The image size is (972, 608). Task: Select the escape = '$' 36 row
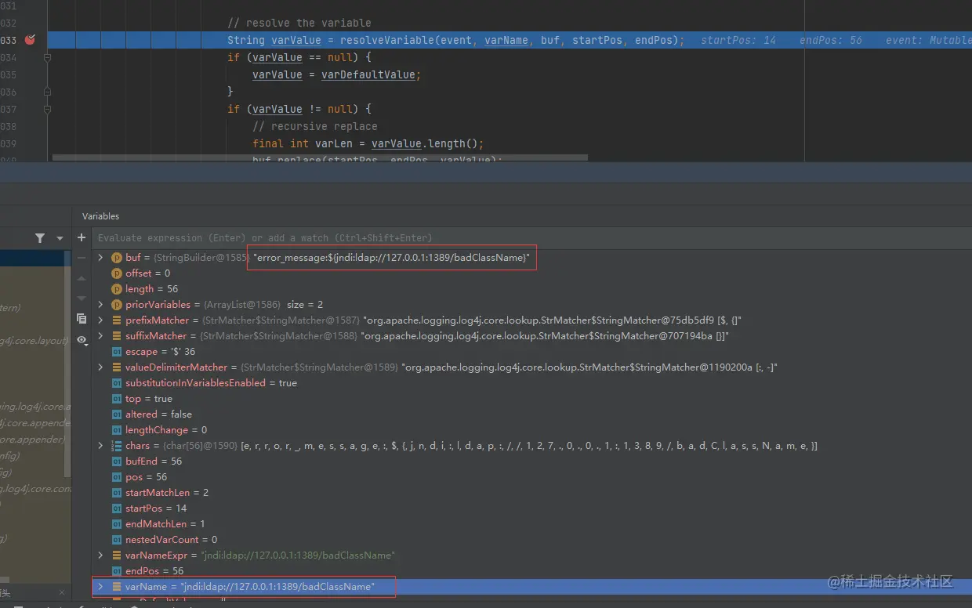click(x=533, y=351)
